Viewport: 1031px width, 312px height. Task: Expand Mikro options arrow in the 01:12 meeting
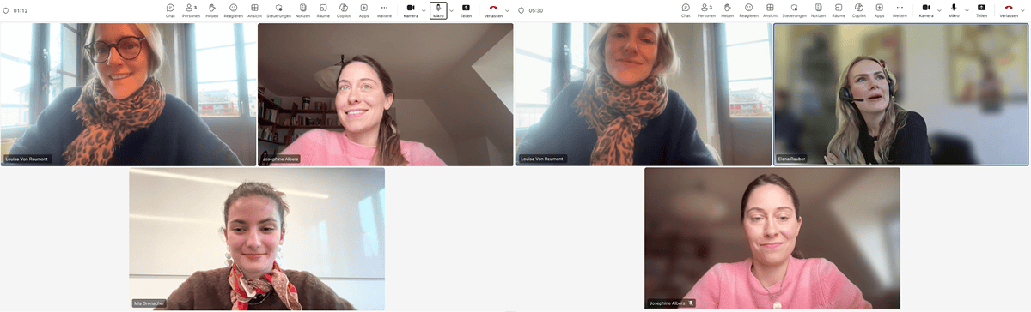point(452,10)
